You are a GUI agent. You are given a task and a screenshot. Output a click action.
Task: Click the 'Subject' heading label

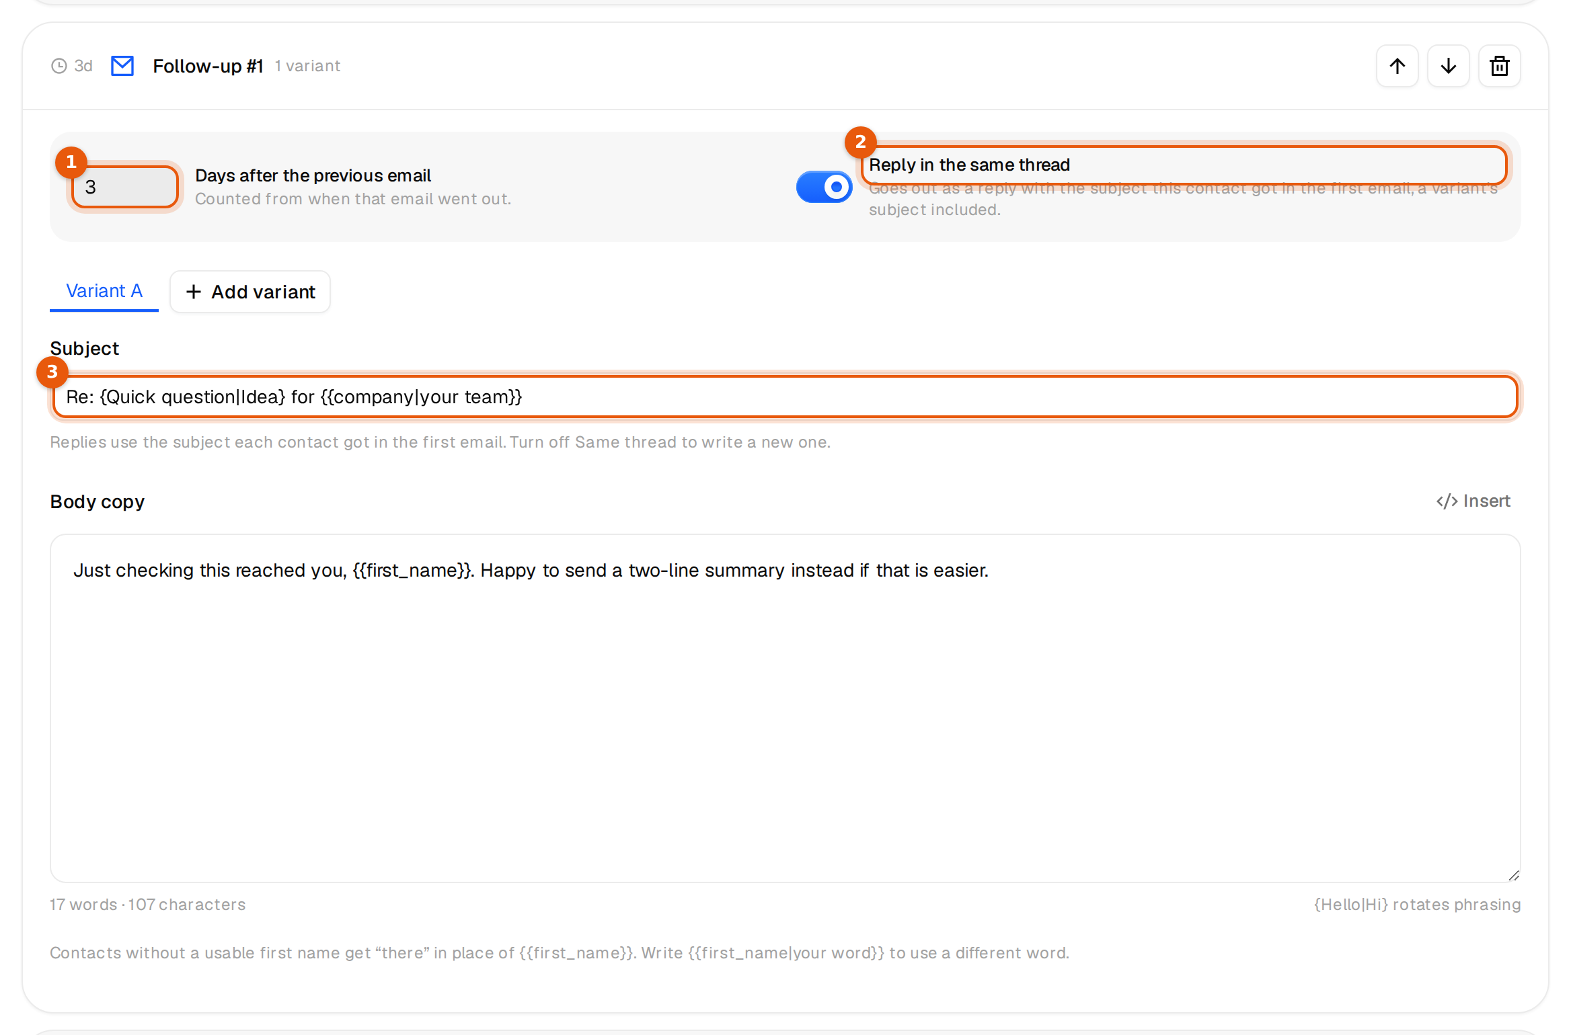pyautogui.click(x=84, y=348)
